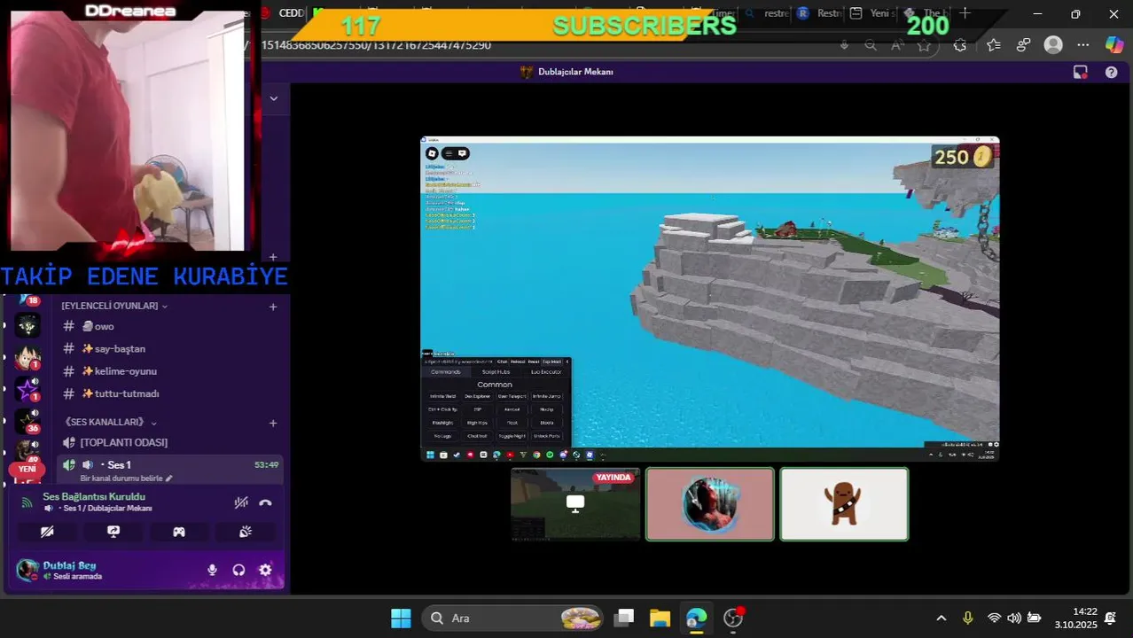Open the say-baştan channel
The image size is (1133, 638).
(x=170, y=348)
